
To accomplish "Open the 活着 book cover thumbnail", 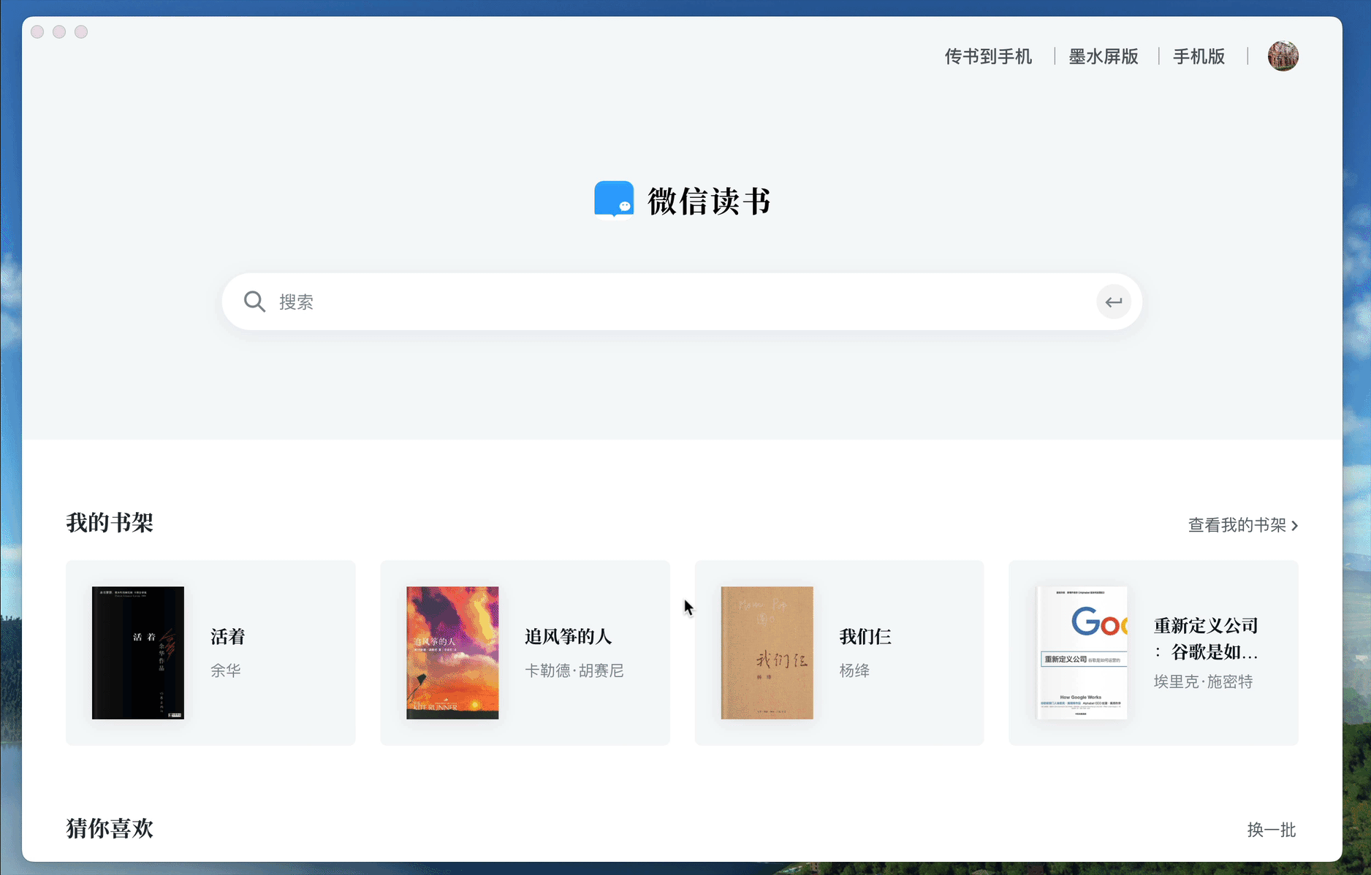I will 138,652.
